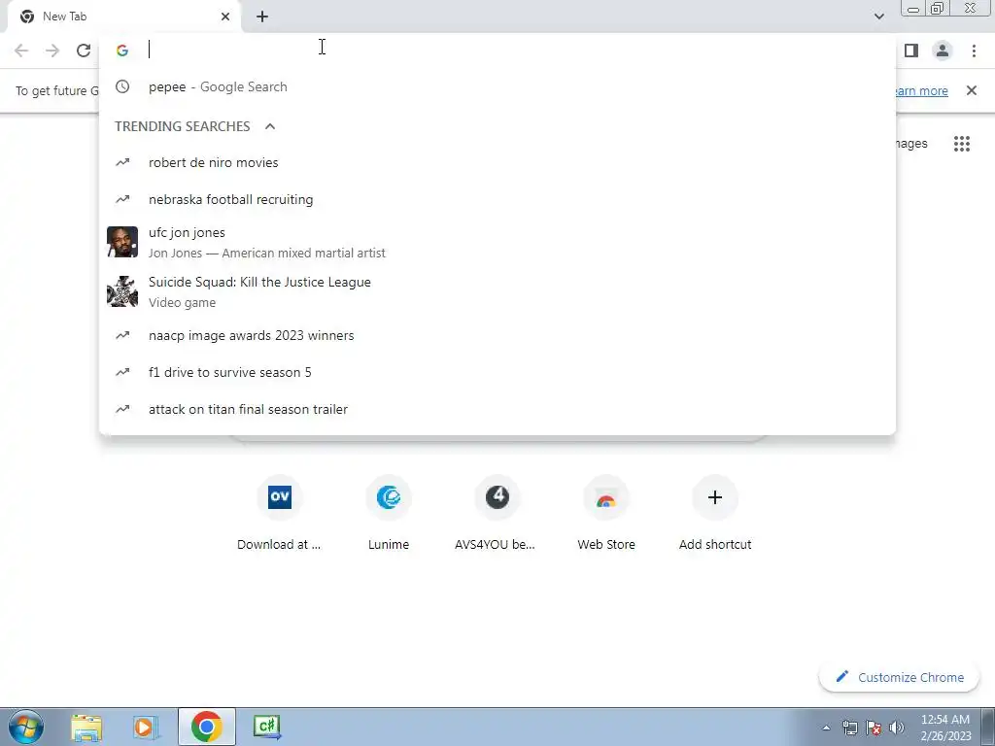Open the Action Center flag icon
The height and width of the screenshot is (746, 995).
(x=874, y=728)
